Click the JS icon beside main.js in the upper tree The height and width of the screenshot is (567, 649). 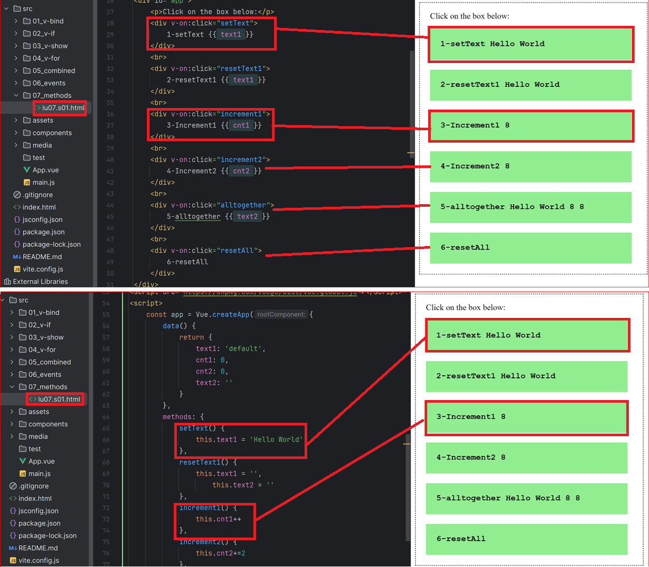[27, 182]
